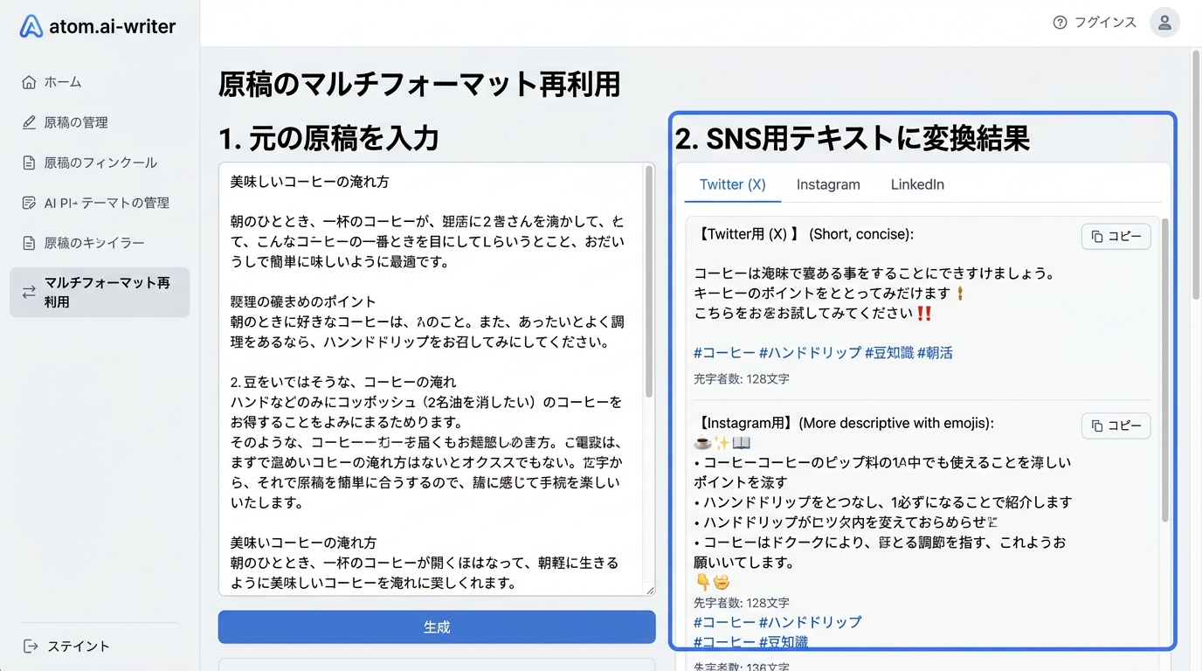Screen dimensions: 1202x671
Task: Click the #朝活 hashtag link
Action: coord(935,353)
